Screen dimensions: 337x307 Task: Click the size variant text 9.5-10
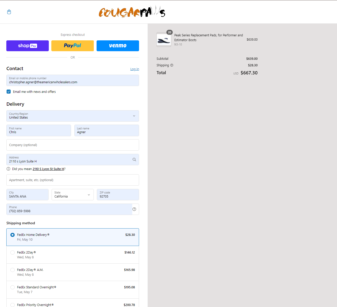point(178,44)
